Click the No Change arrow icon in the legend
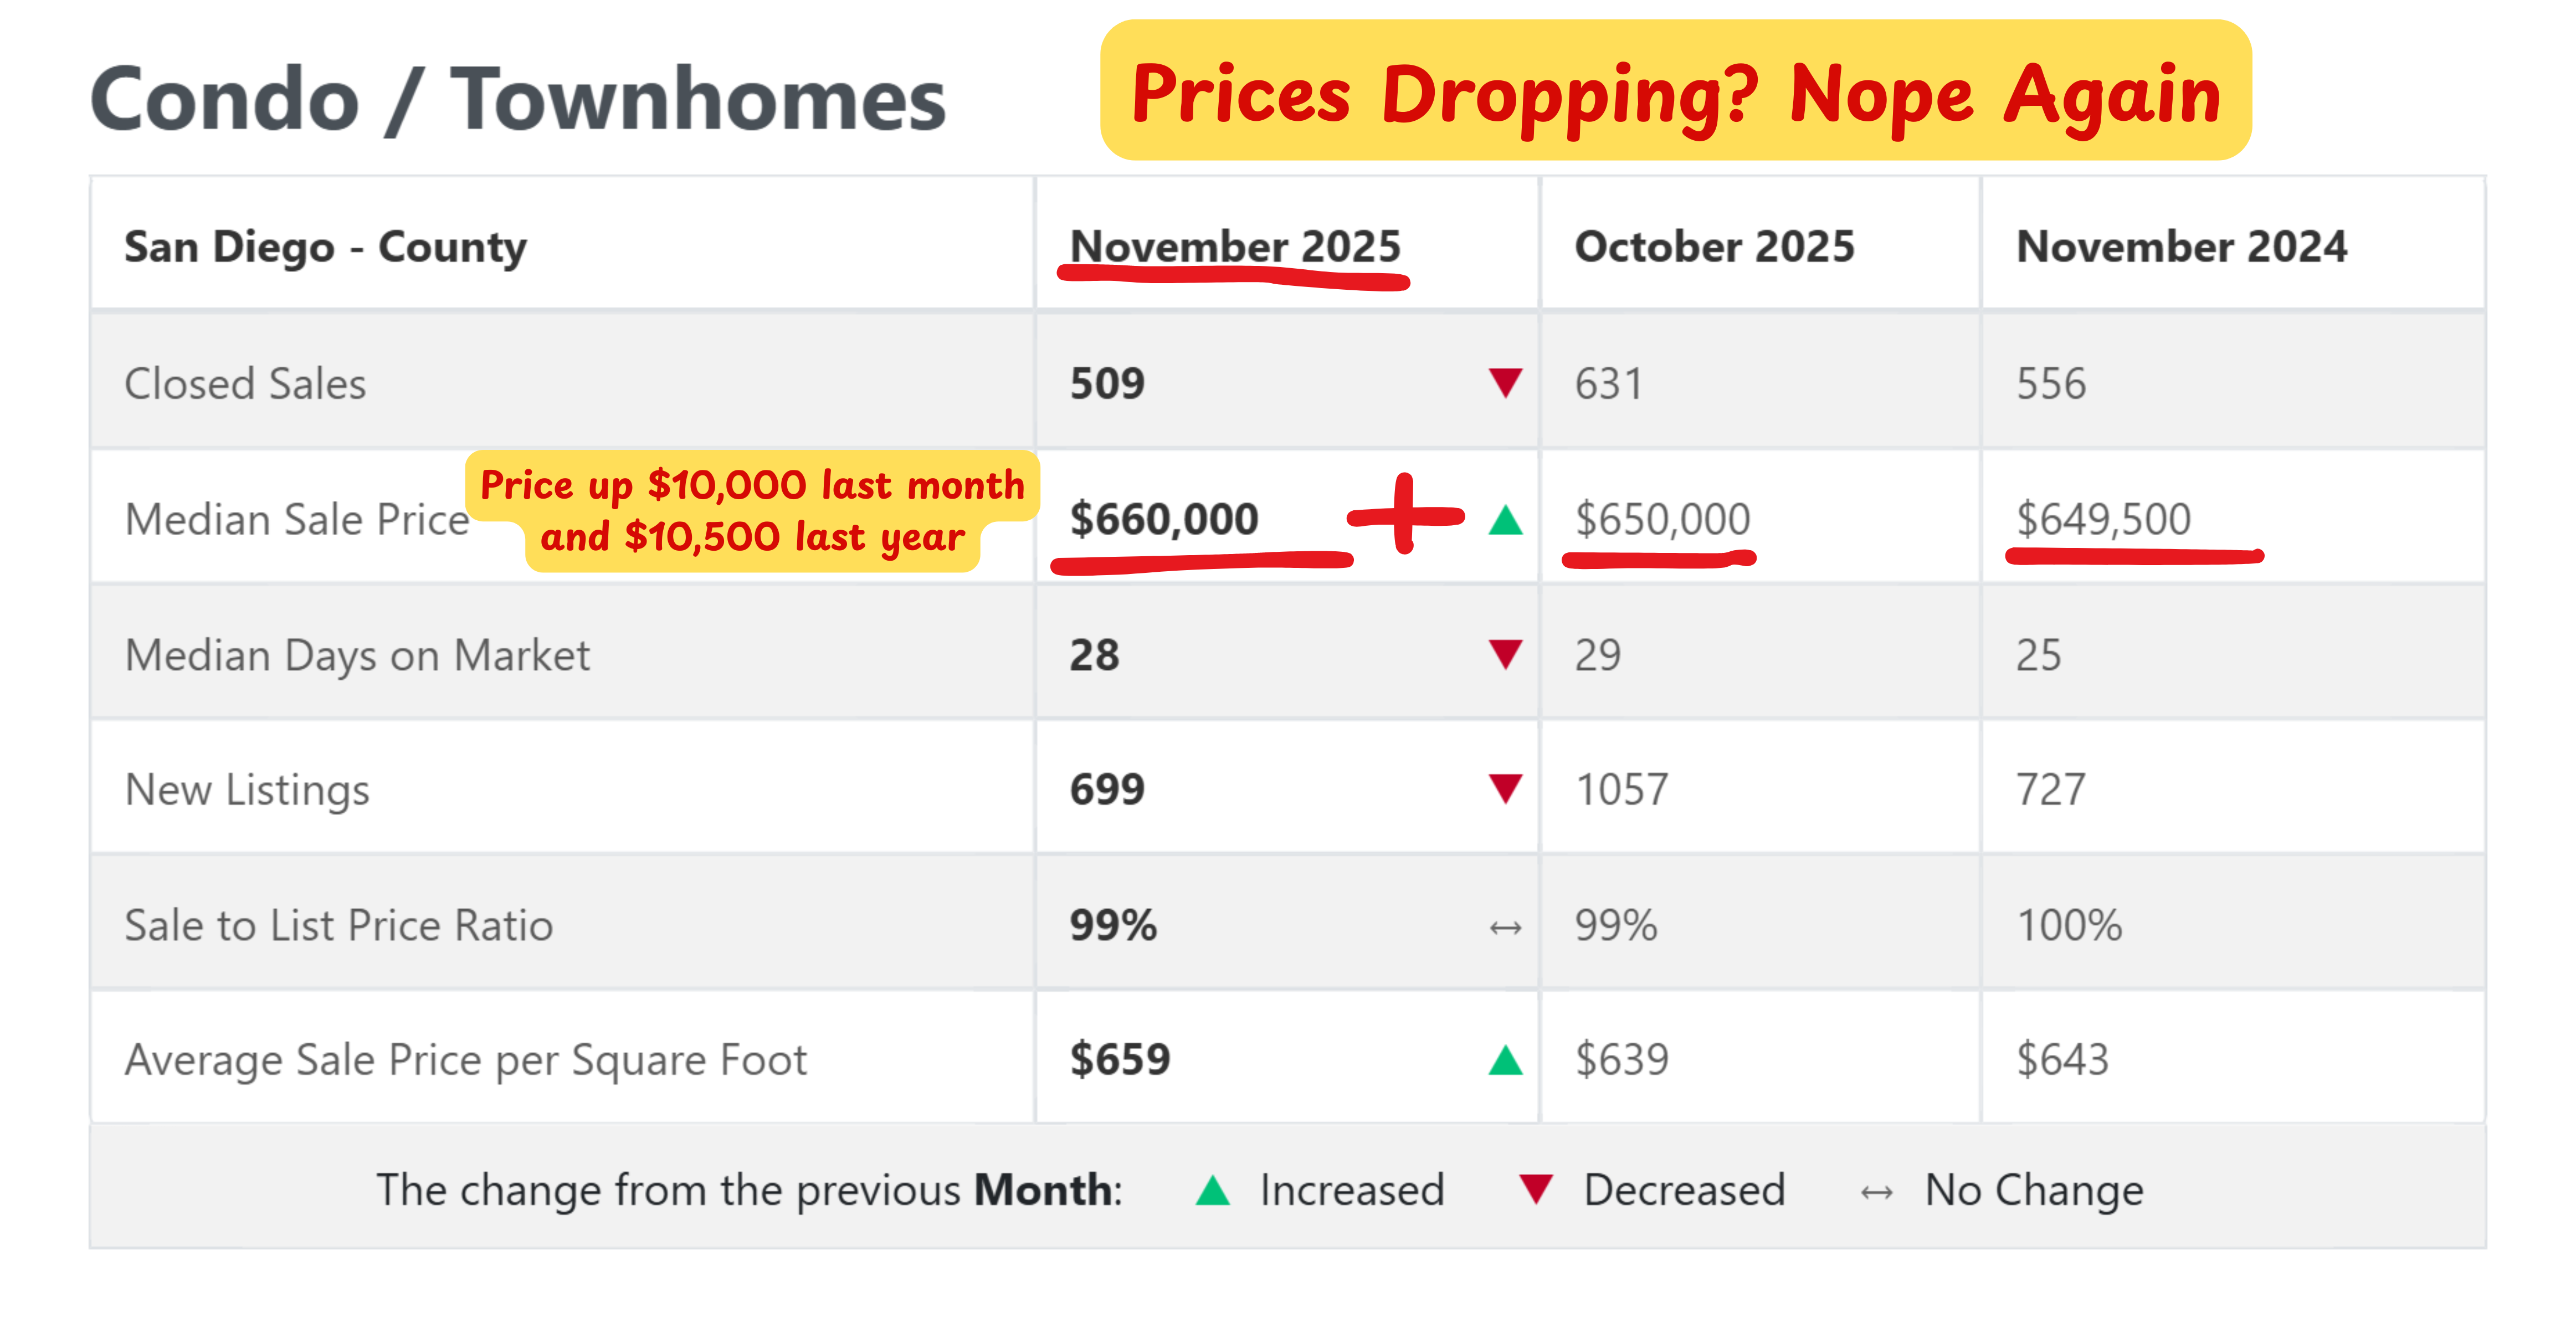The height and width of the screenshot is (1338, 2576). (1876, 1192)
